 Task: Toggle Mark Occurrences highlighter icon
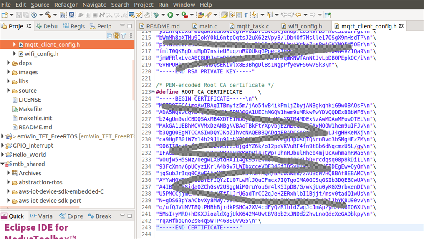tap(225, 15)
